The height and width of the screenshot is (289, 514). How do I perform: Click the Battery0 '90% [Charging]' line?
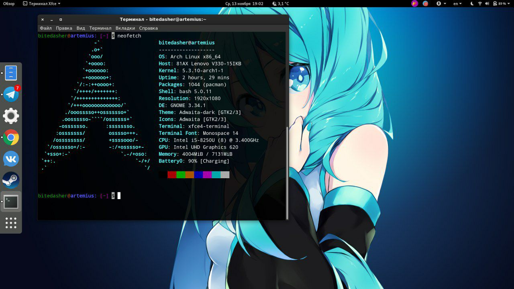pos(194,161)
